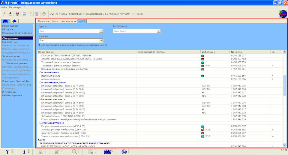Click the printer toolbar icon
Image resolution: width=288 pixels, height=155 pixels.
click(x=44, y=14)
